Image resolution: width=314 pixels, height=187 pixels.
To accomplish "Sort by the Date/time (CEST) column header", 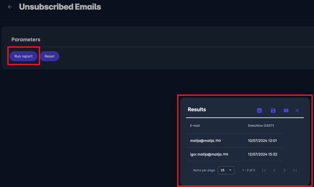I will click(261, 126).
